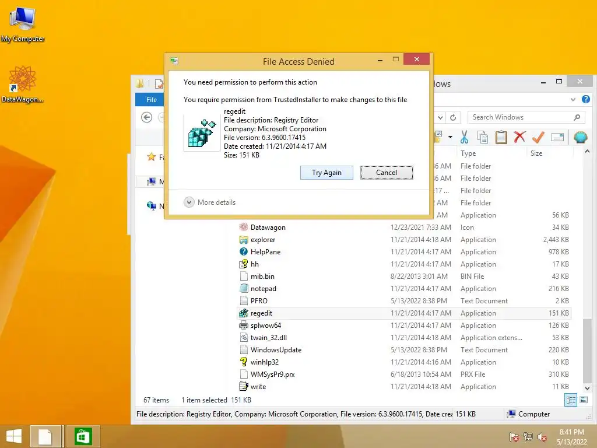The width and height of the screenshot is (597, 448).
Task: Click explorer date 11/21/2014 4:18 AM
Action: (x=421, y=240)
